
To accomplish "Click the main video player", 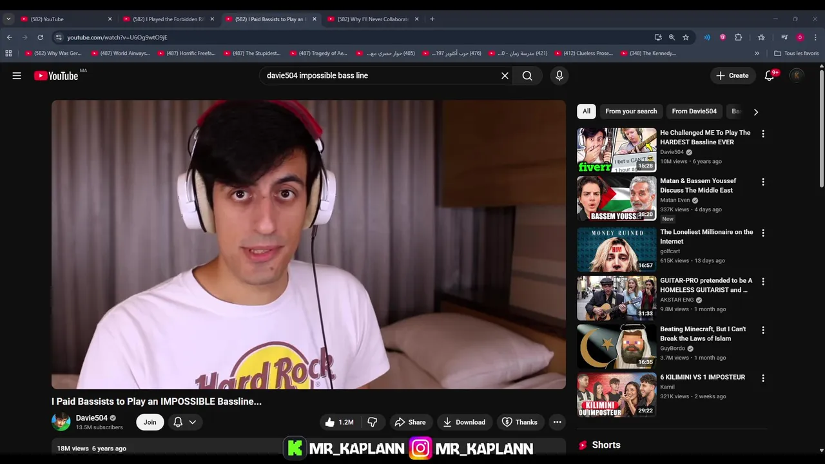I will (309, 244).
